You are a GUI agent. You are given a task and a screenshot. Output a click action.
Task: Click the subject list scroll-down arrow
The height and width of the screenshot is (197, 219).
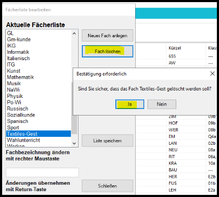pyautogui.click(x=74, y=143)
